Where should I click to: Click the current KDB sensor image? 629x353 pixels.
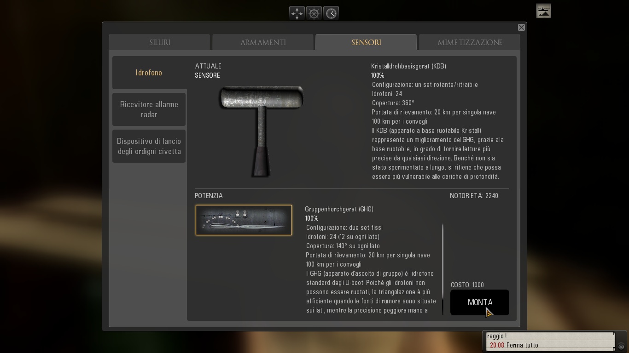261,131
